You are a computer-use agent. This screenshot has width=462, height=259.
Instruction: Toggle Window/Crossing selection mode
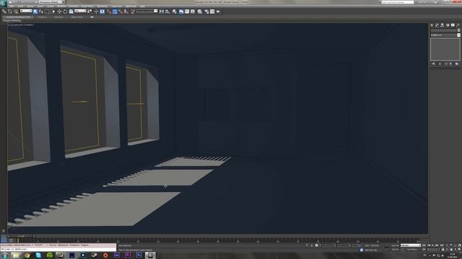point(53,12)
